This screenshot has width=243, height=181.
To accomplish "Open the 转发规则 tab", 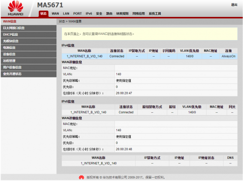I will tap(122, 14).
